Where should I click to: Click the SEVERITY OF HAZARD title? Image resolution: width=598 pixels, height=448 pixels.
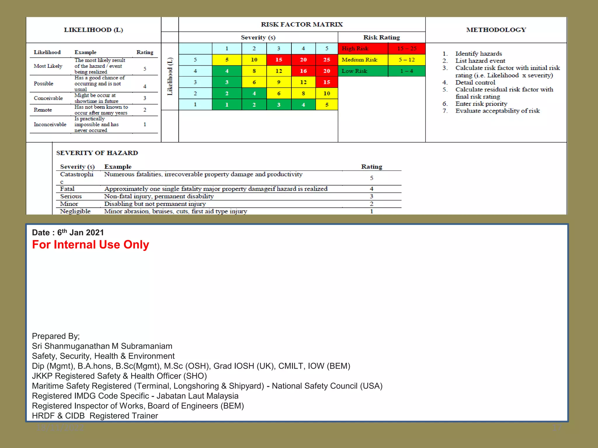(97, 153)
